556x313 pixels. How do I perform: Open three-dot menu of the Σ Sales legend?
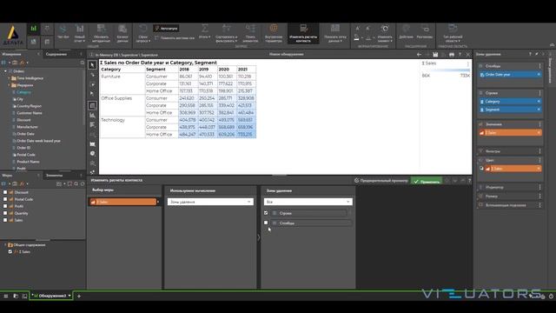(x=468, y=63)
